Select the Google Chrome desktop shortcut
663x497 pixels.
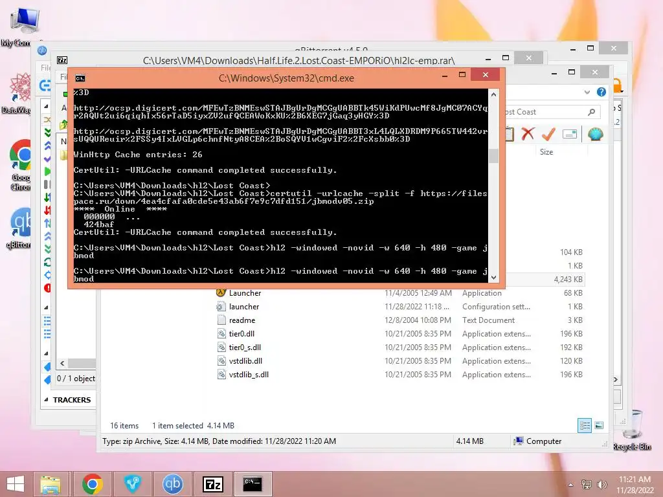[x=20, y=165]
